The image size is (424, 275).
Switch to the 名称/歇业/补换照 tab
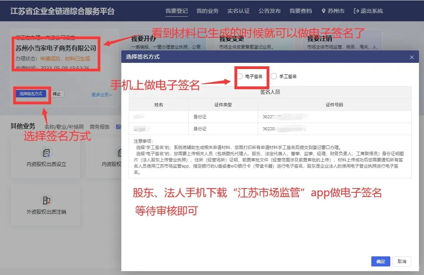pyautogui.click(x=64, y=127)
